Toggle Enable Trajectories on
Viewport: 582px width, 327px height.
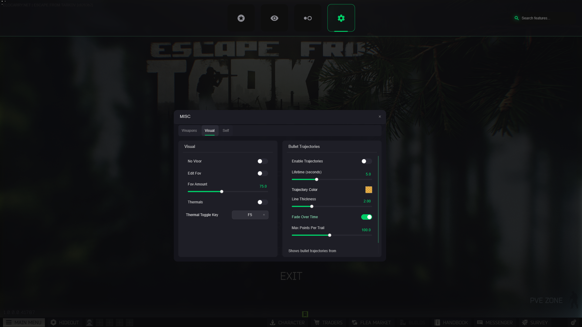click(x=366, y=161)
